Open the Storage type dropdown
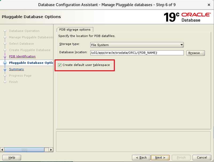The width and height of the screenshot is (214, 162). coord(137,45)
